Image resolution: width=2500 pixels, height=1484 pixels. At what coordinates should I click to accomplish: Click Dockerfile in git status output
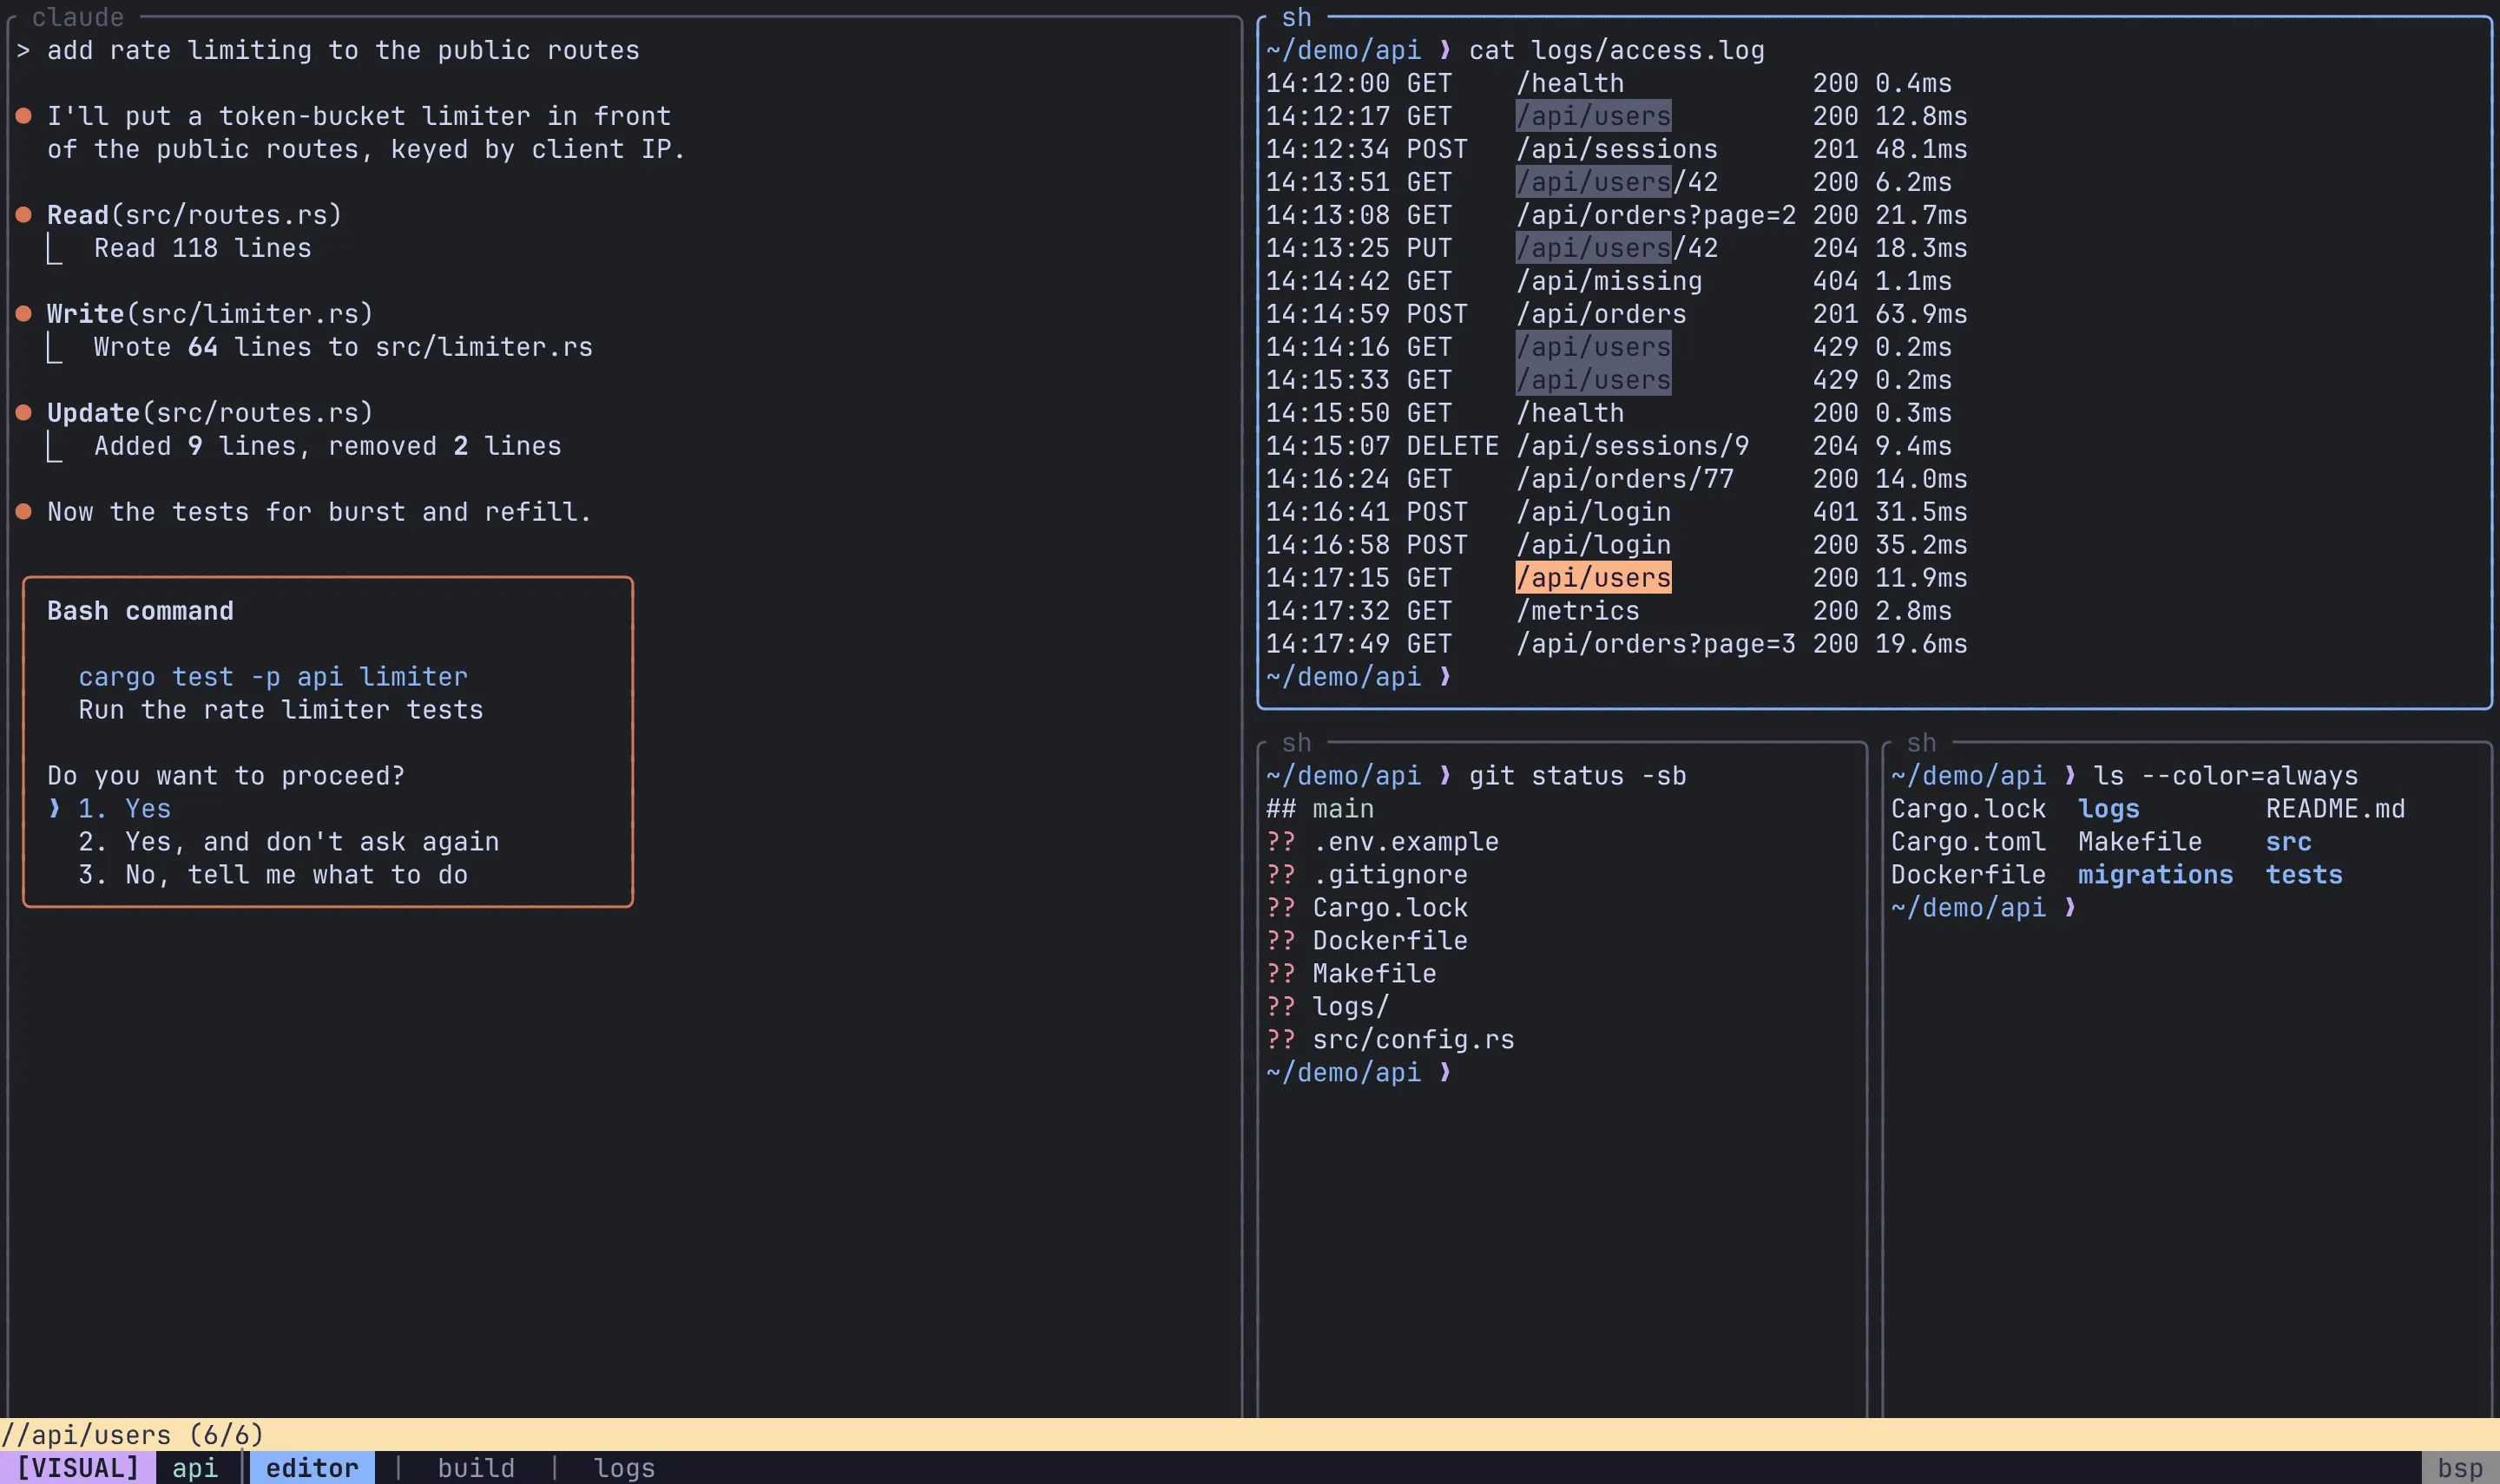pyautogui.click(x=1390, y=941)
